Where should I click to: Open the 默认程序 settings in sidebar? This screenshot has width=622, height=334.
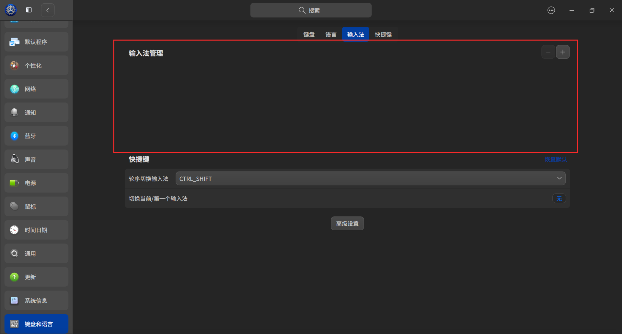[x=36, y=42]
